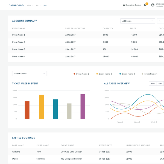Screen dimensions: 164x164
Task: Click booking date 14 Feb 2017
Action: pos(105,152)
